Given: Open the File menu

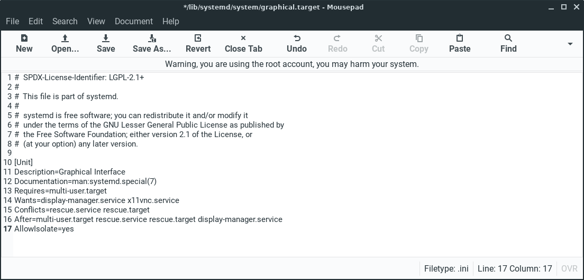Looking at the screenshot, I should pos(12,21).
